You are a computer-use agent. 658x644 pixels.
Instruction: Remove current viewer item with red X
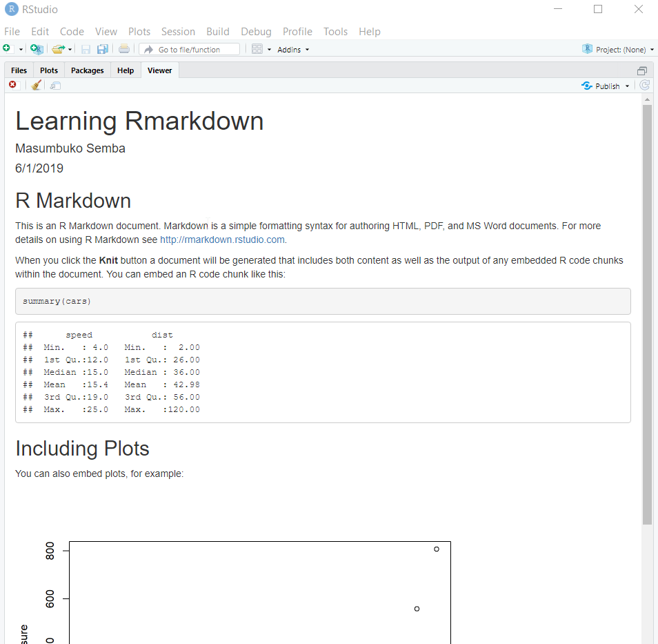coord(13,86)
